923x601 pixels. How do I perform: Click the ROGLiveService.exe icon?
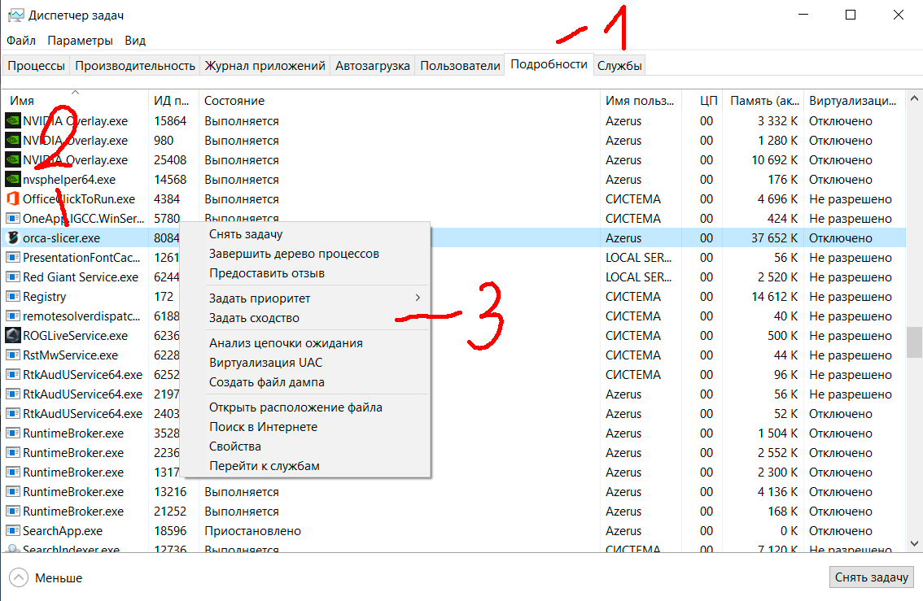(x=12, y=335)
